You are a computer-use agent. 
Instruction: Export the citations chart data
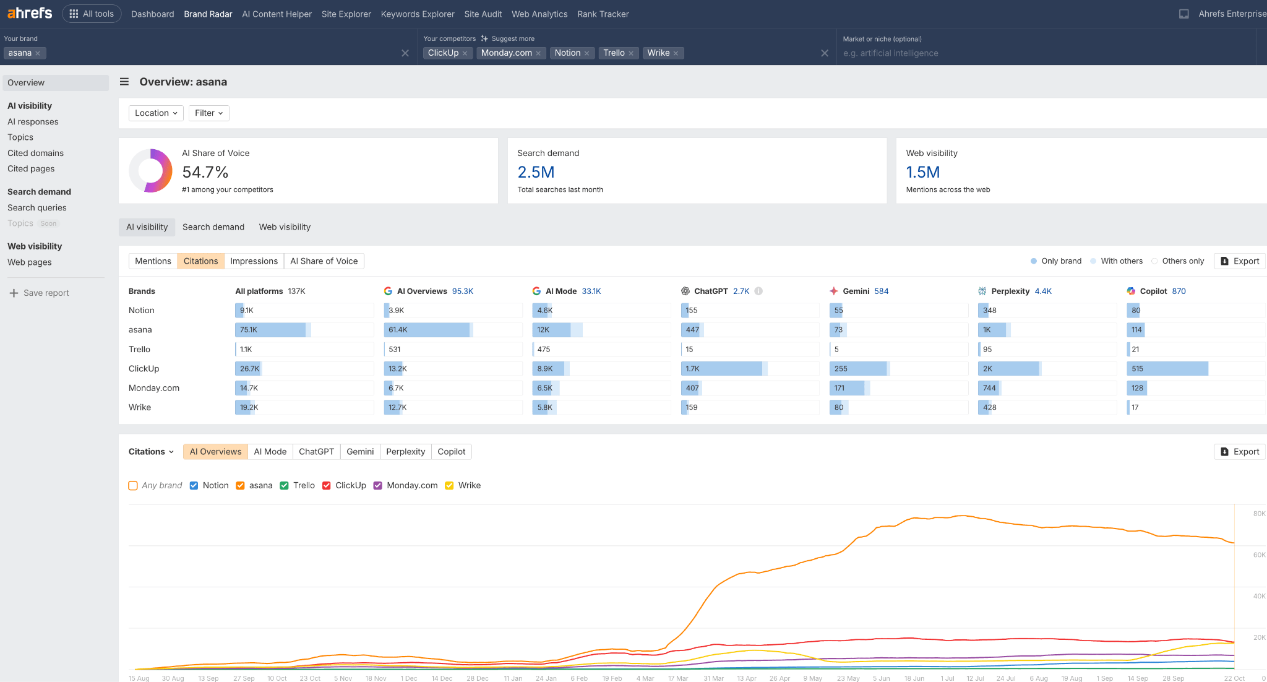(x=1239, y=451)
